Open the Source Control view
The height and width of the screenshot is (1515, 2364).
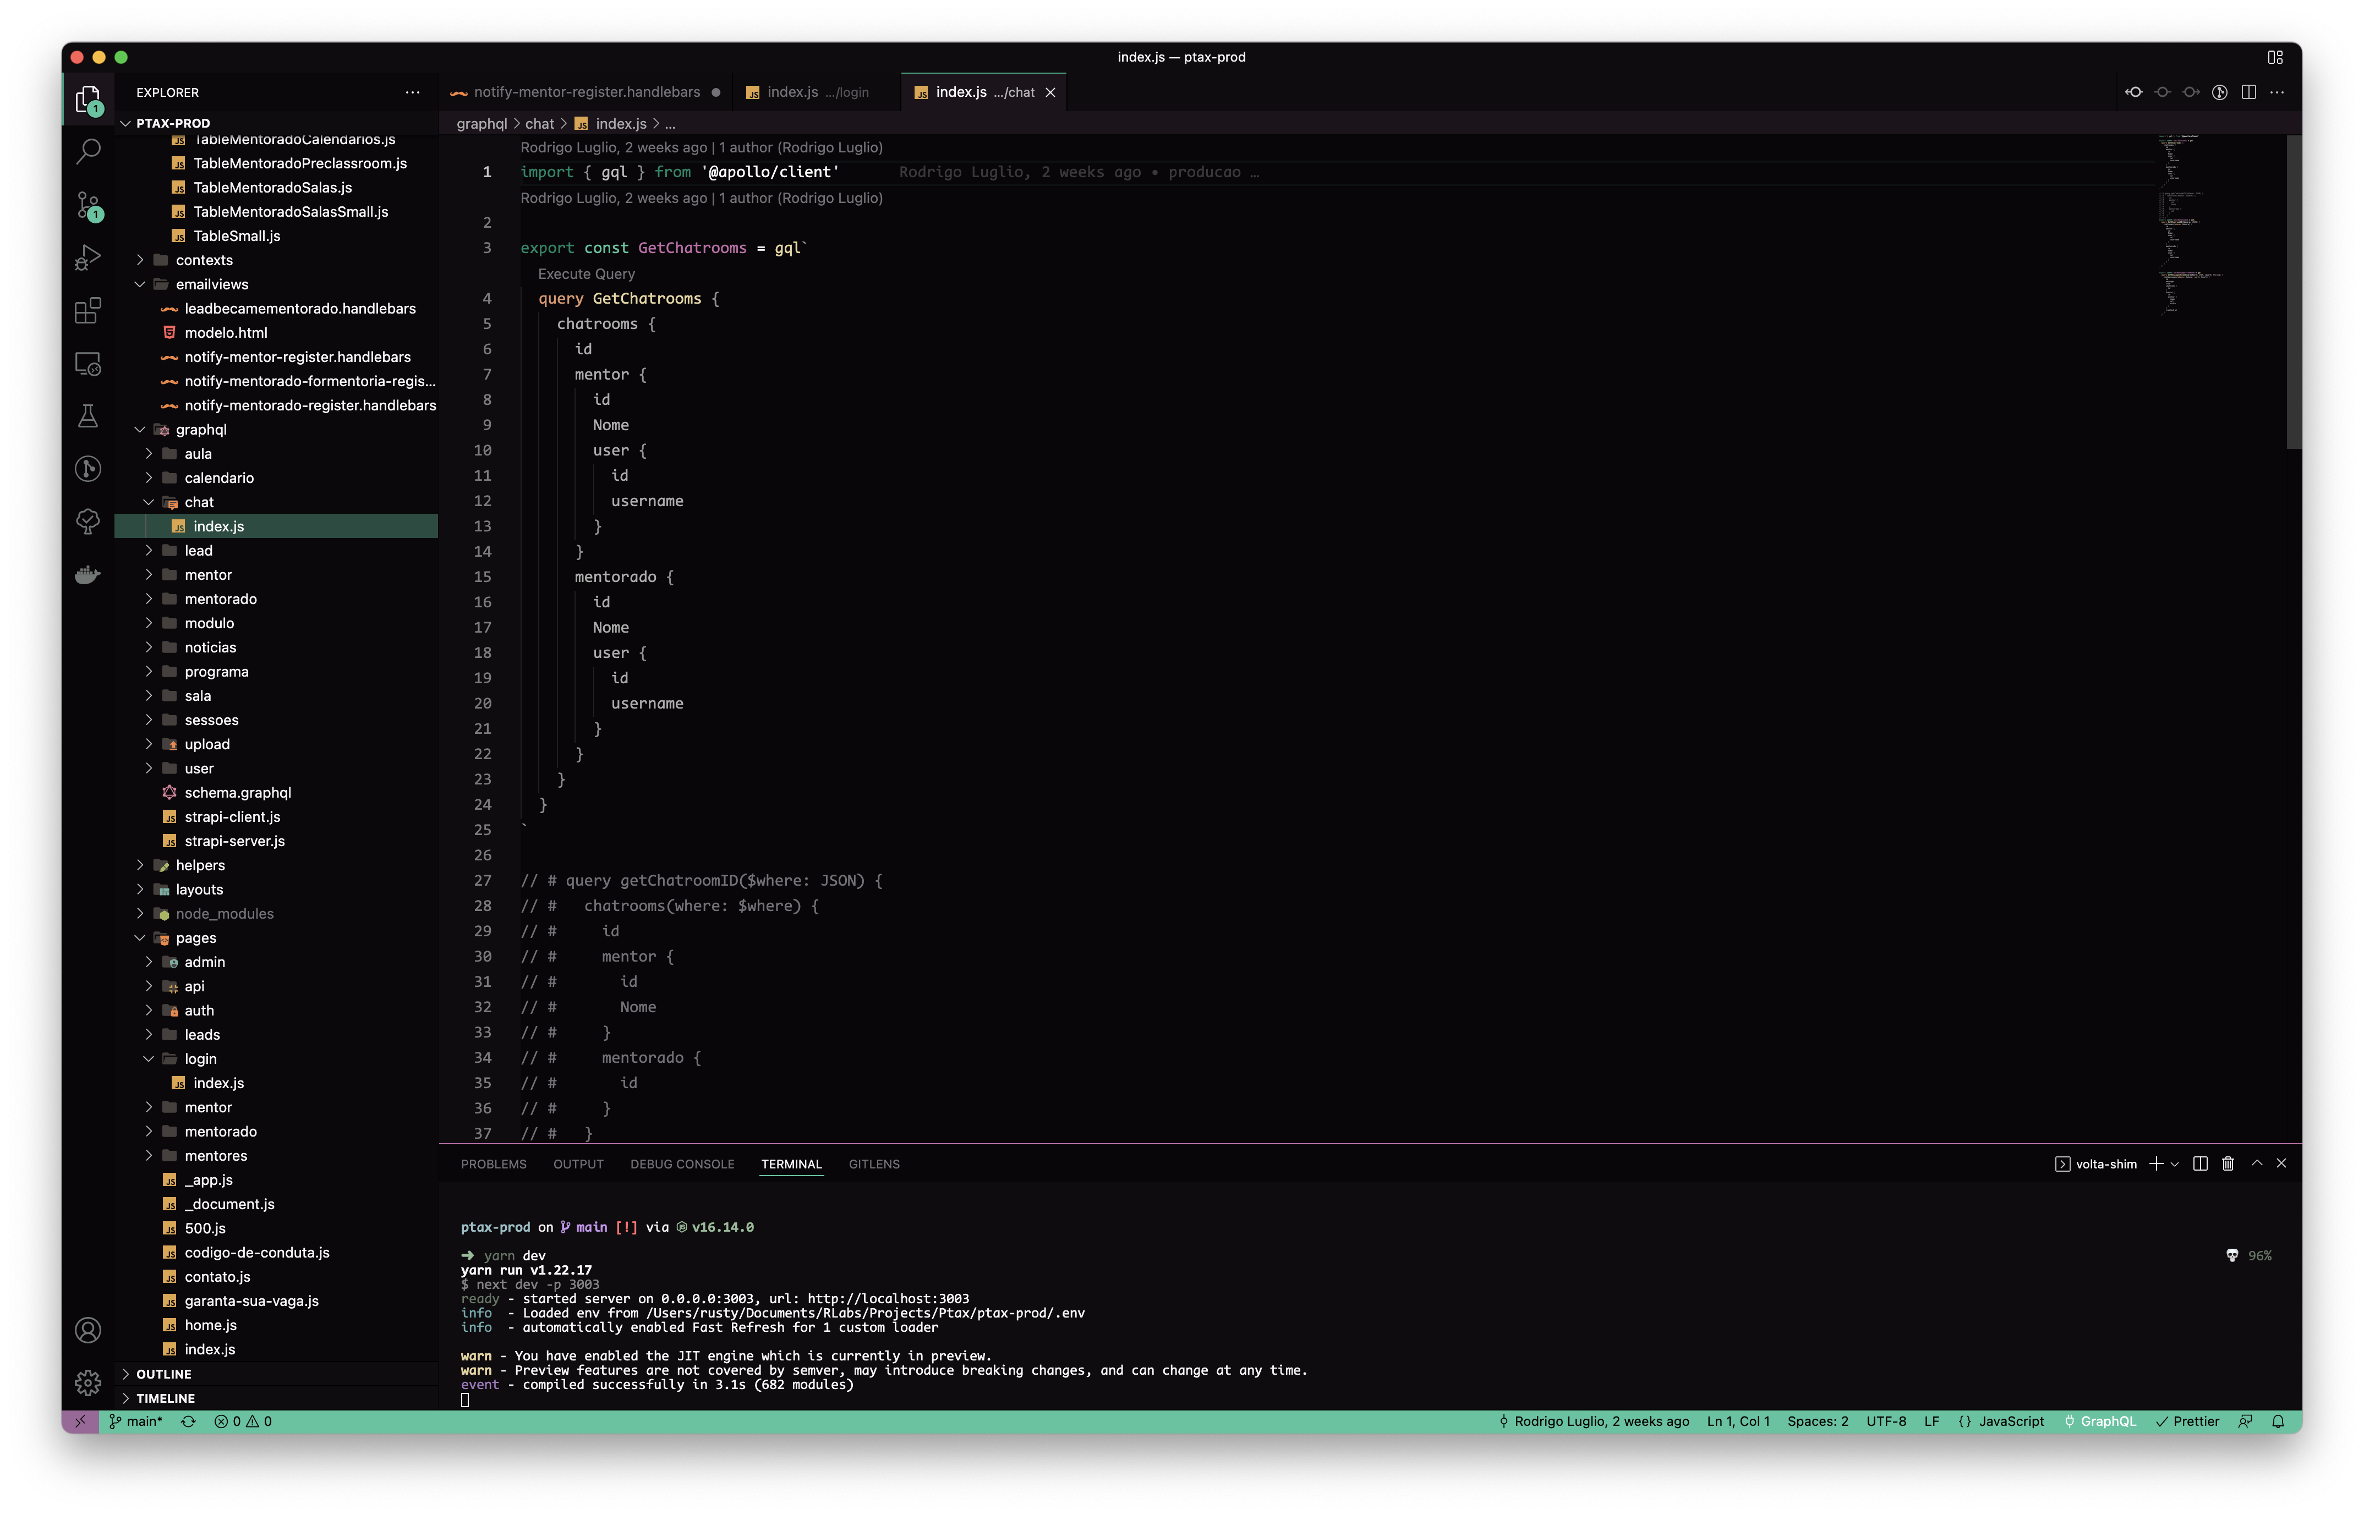click(x=87, y=206)
